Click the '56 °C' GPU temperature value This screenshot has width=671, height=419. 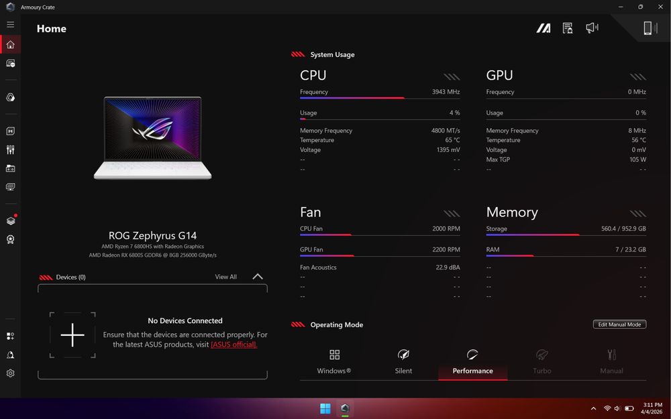(x=639, y=140)
